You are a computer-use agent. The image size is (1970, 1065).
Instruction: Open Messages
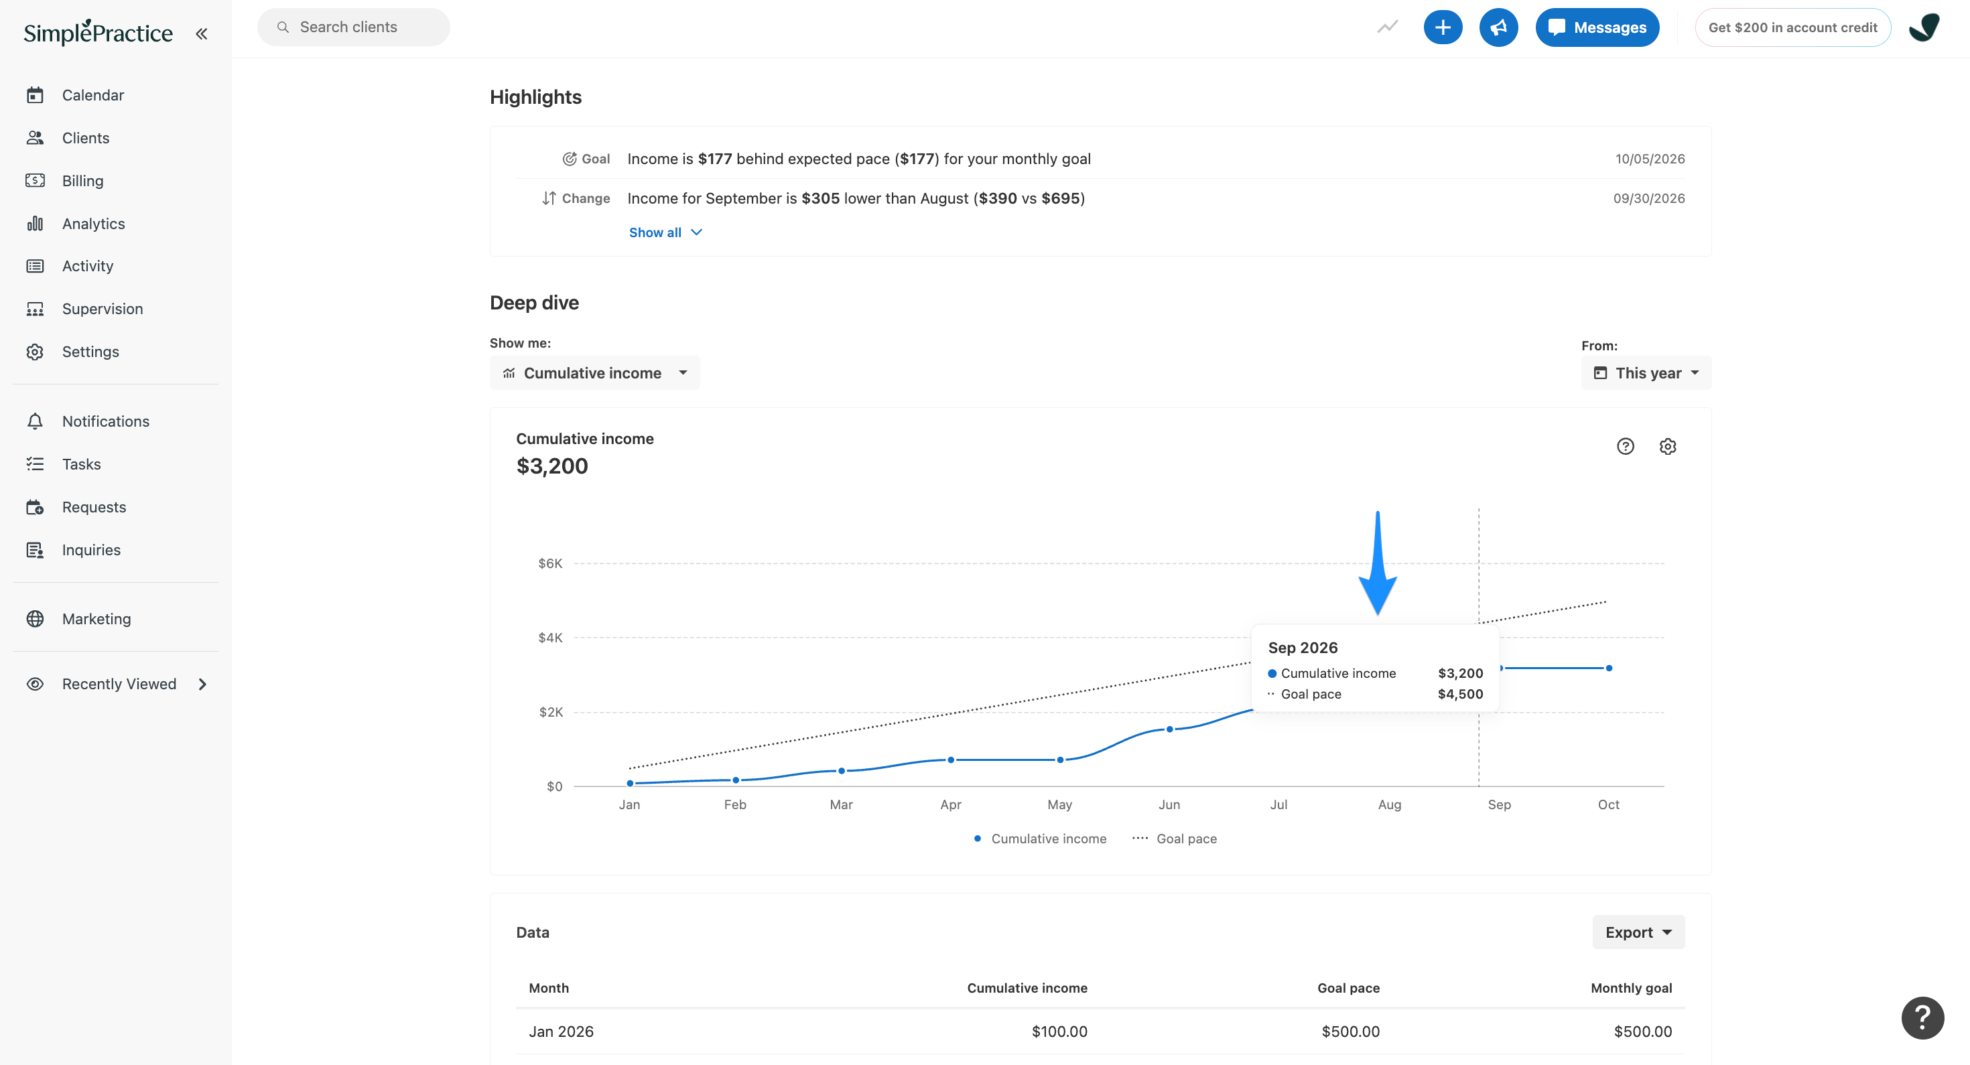pos(1597,27)
